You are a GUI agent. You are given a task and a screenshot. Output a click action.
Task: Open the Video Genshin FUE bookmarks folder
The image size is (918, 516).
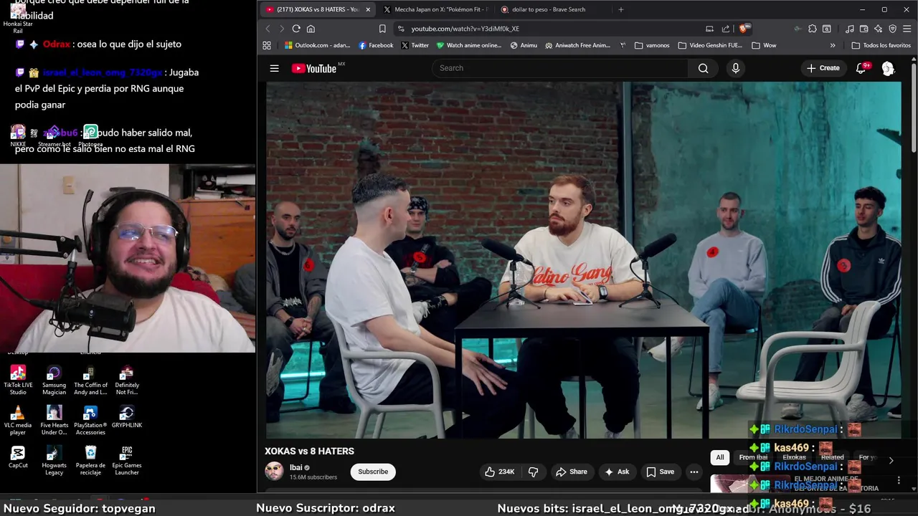pyautogui.click(x=709, y=45)
